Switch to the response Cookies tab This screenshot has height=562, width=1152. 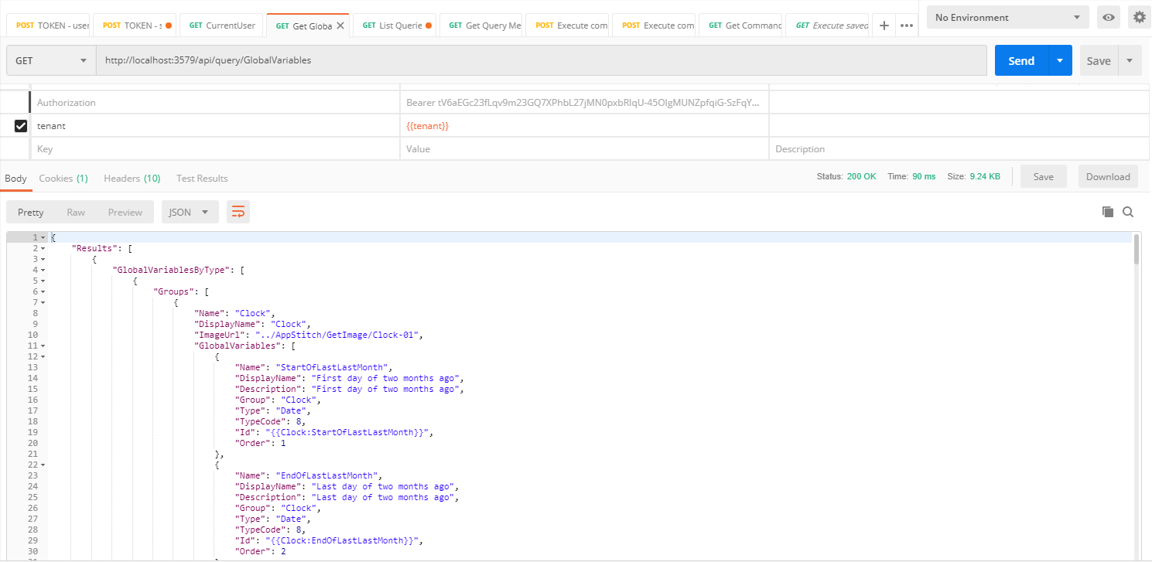point(63,178)
